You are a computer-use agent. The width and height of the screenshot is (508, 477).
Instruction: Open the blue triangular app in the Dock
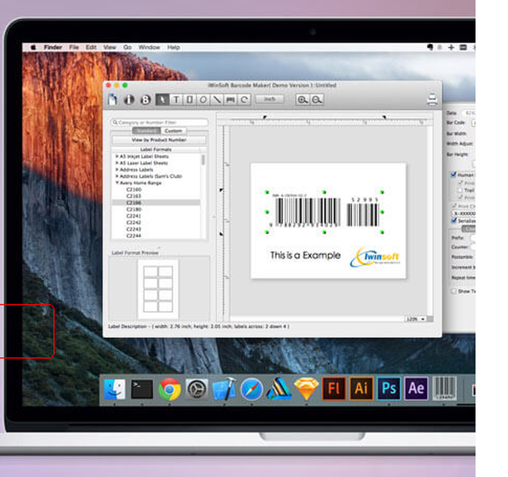pyautogui.click(x=278, y=388)
